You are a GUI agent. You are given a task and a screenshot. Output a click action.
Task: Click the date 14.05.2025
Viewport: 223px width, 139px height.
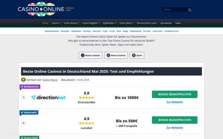(83, 80)
